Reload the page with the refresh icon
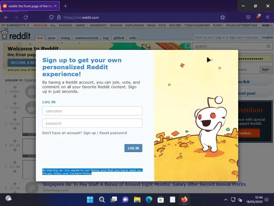 (26, 17)
